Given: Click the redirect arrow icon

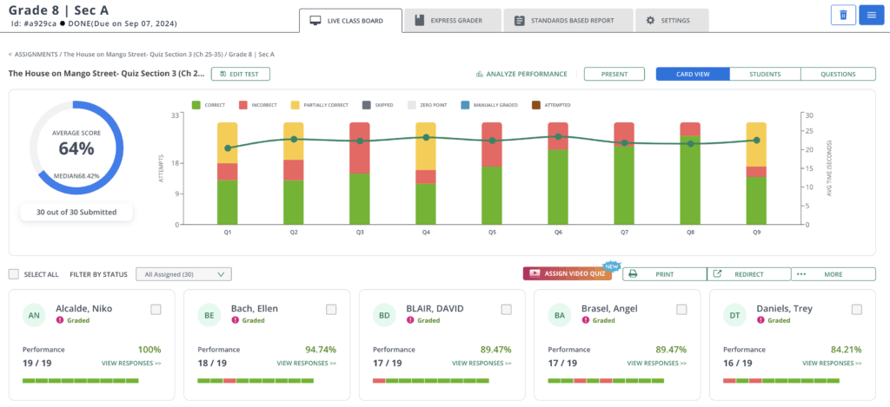Looking at the screenshot, I should 717,273.
